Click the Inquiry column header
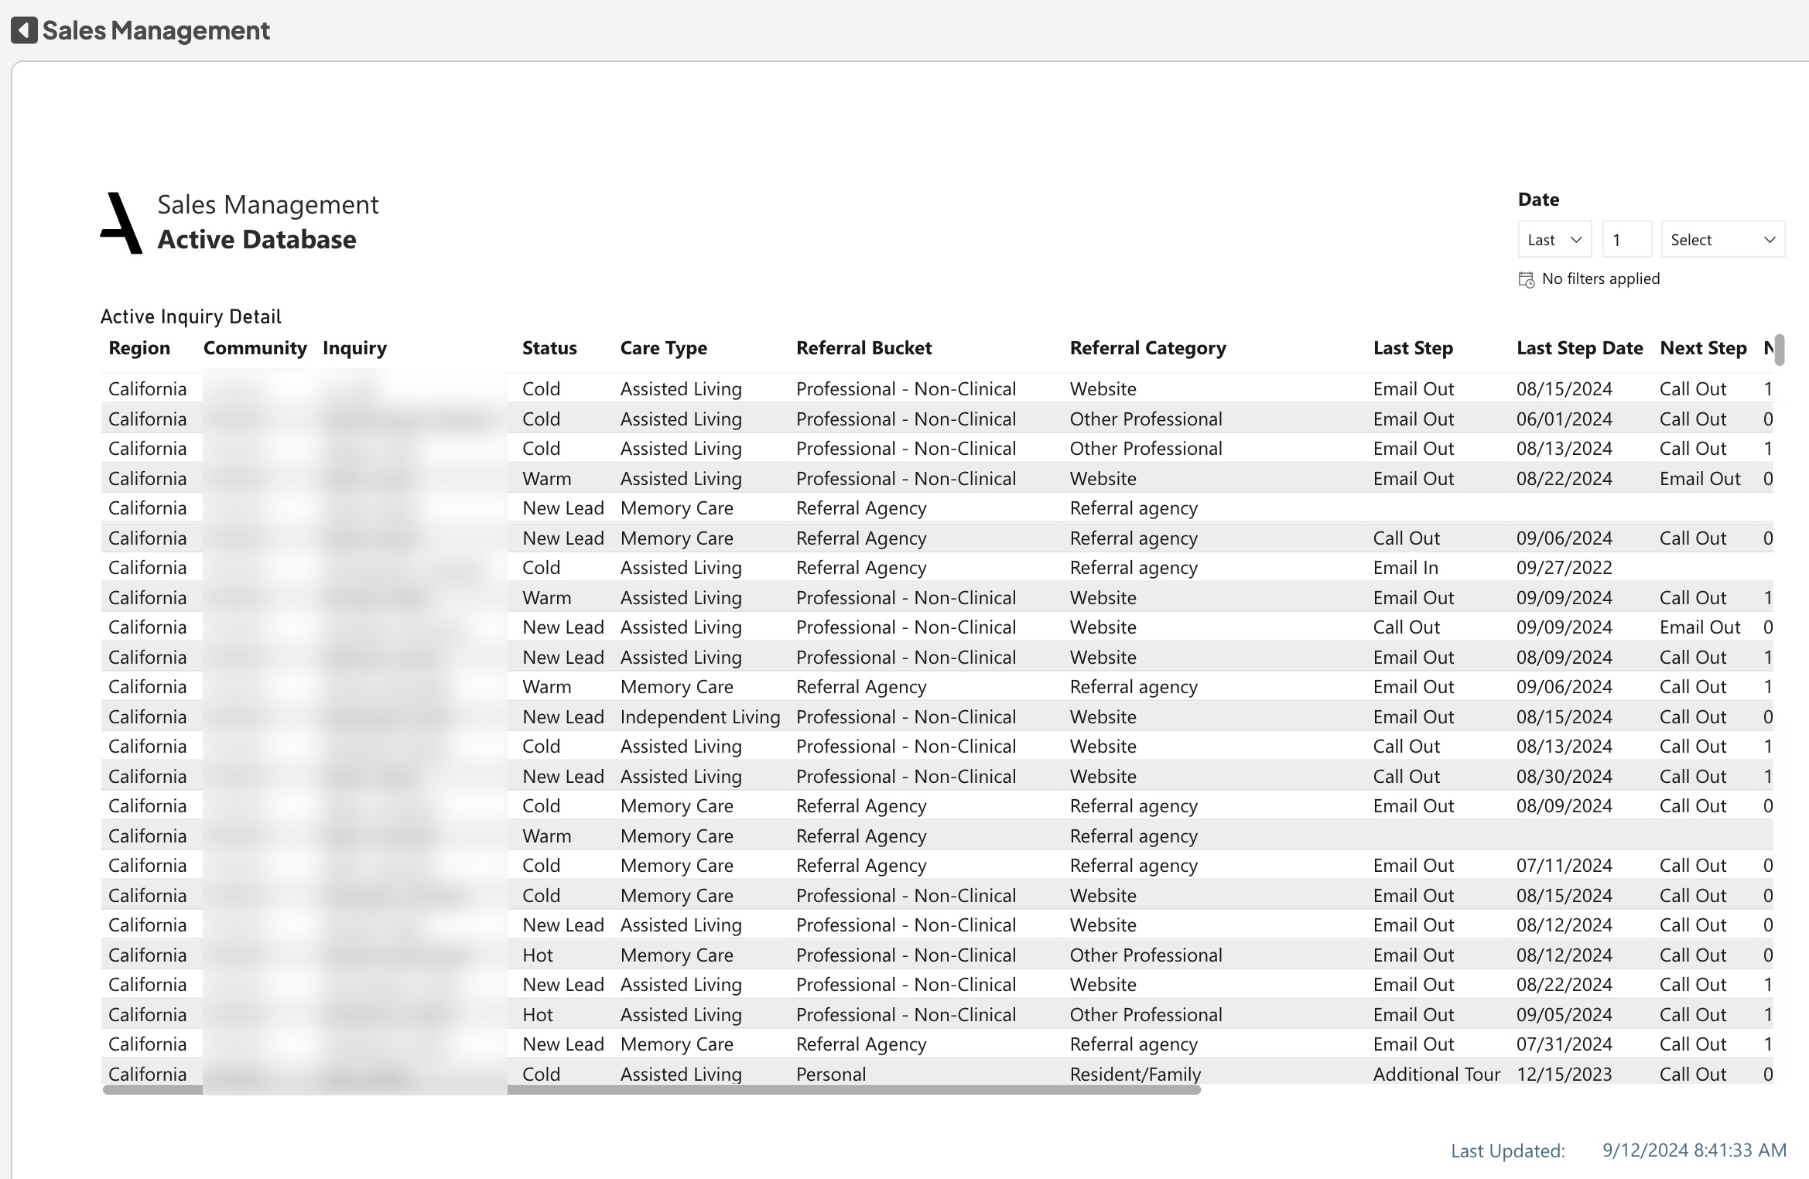 point(354,348)
